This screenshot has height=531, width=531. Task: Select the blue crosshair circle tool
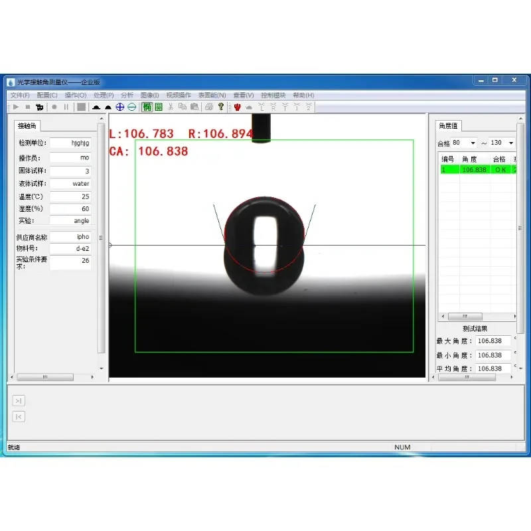[120, 107]
